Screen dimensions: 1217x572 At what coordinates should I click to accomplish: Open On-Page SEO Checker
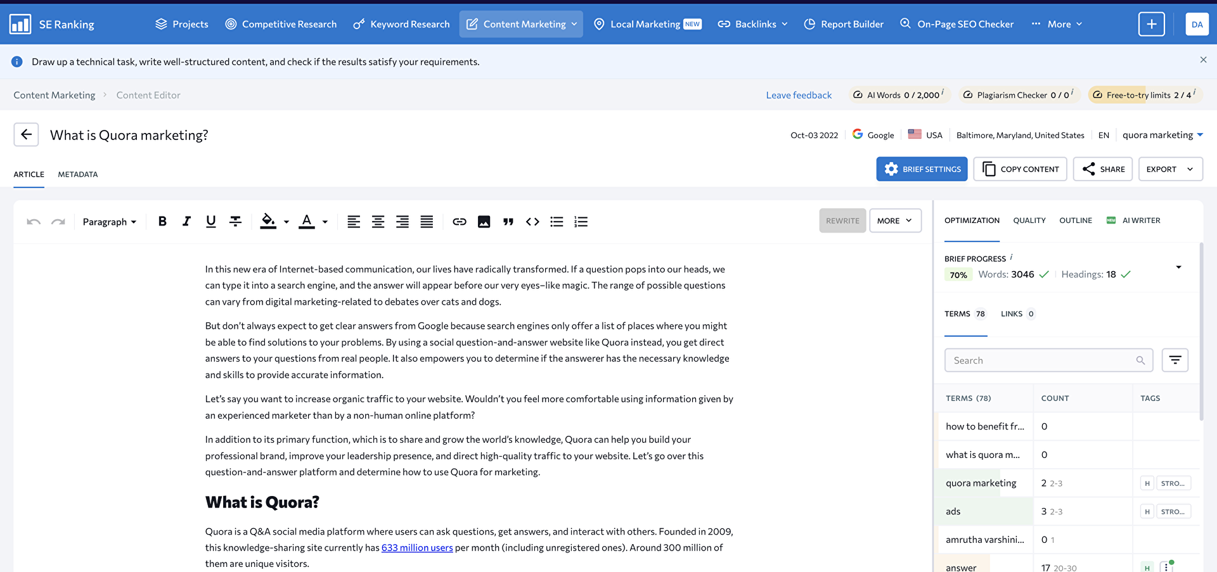click(956, 24)
